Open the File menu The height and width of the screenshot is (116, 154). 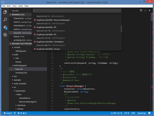coord(4,6)
